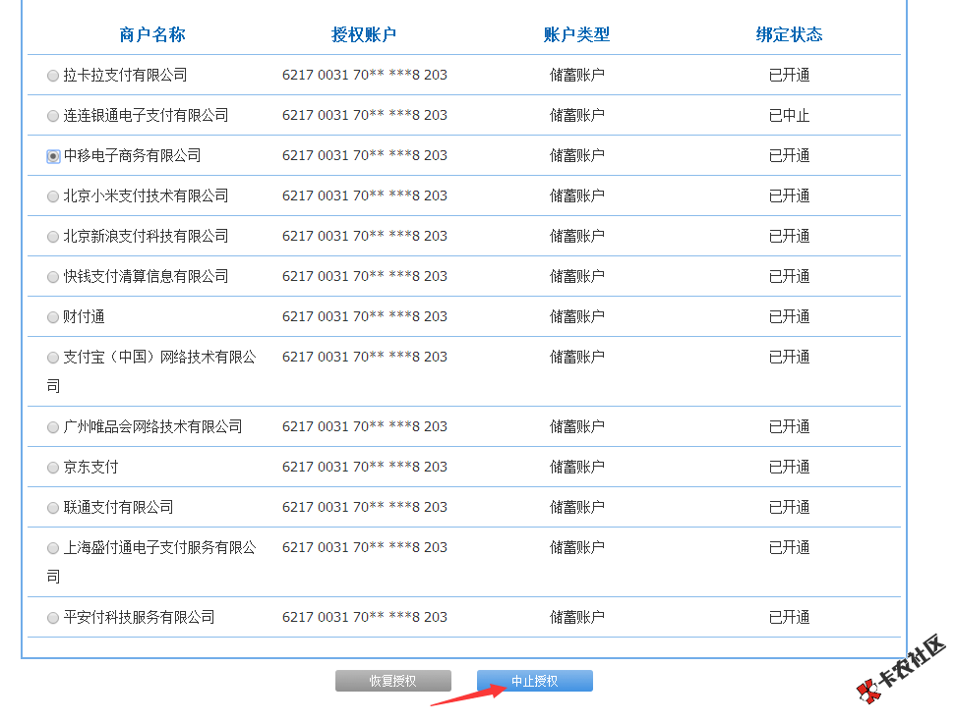Click the 已开通 status of 拉卡拉支付
Viewport: 955px width, 723px height.
coord(789,75)
